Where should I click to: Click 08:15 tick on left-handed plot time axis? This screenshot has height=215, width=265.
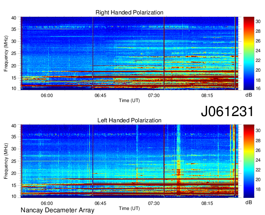[x=207, y=203]
